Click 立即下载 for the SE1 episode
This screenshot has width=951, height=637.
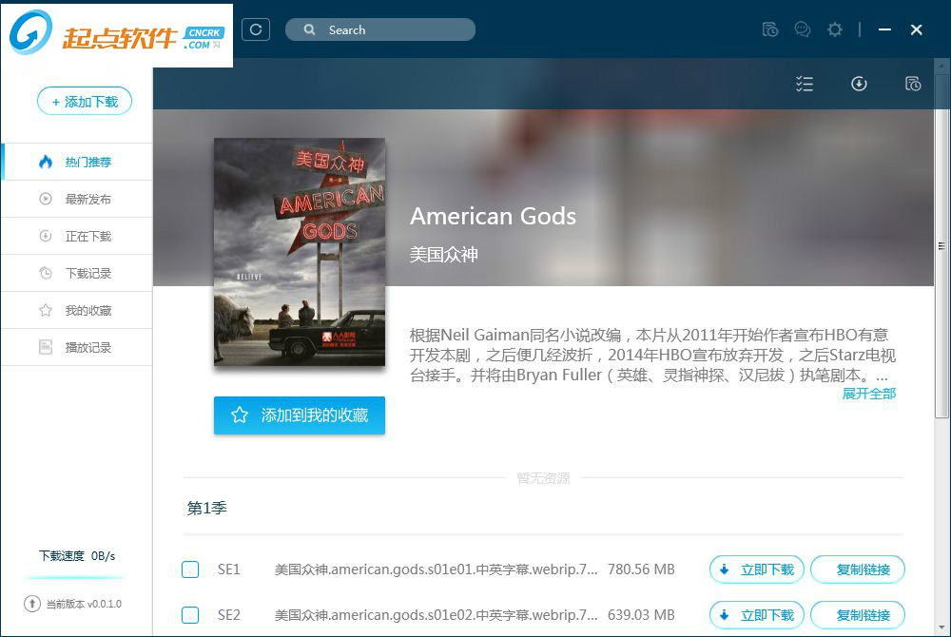point(756,569)
